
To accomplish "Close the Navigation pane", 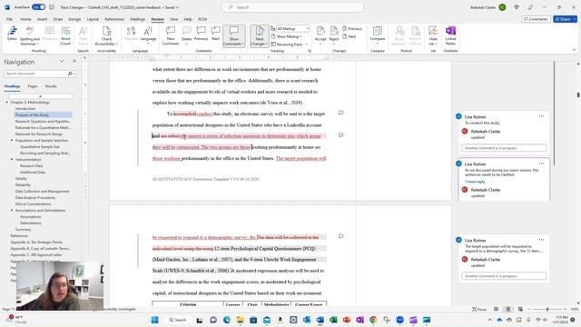I will 74,61.
